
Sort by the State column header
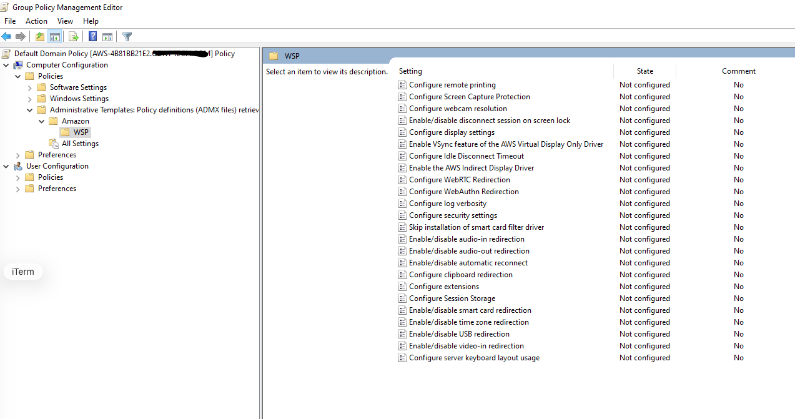click(x=644, y=71)
